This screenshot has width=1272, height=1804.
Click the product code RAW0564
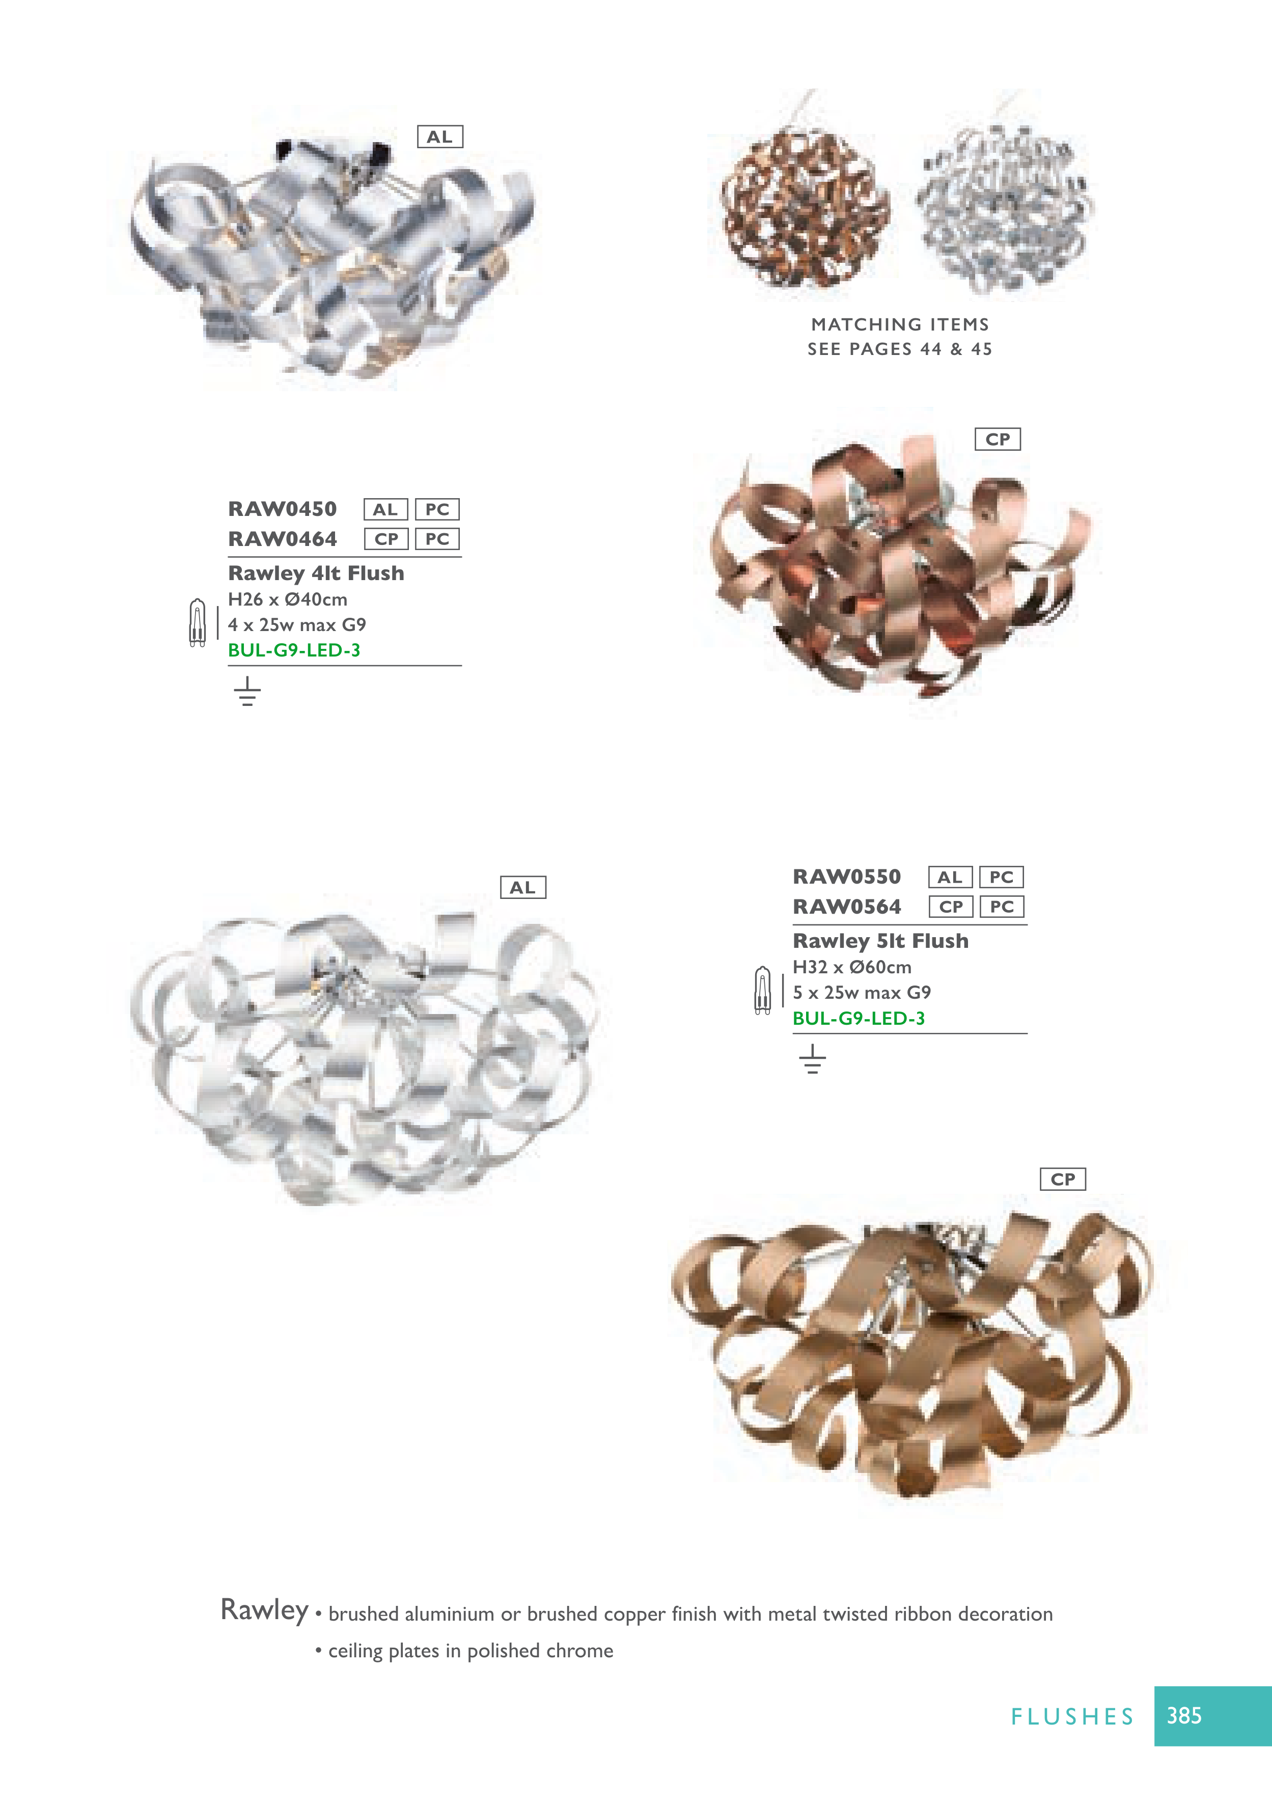point(847,907)
